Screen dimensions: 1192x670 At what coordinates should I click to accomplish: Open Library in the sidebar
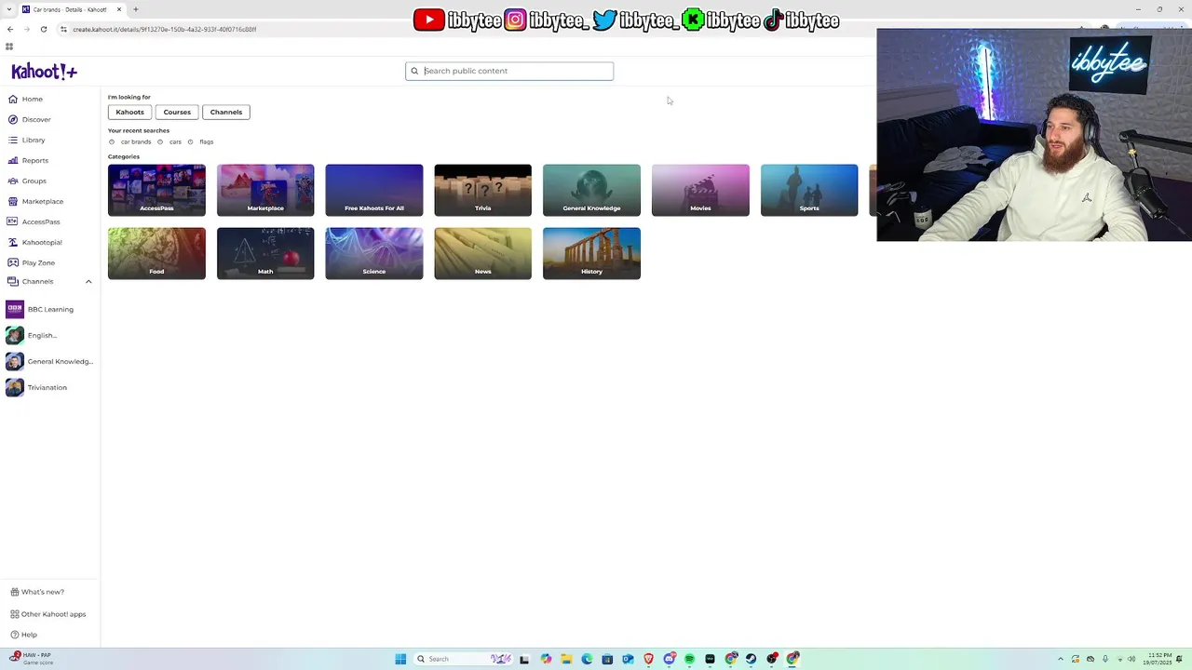coord(27,140)
